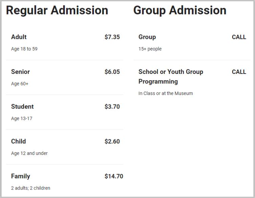The image size is (255, 198).
Task: Select the Family admission label
Action: coord(21,176)
